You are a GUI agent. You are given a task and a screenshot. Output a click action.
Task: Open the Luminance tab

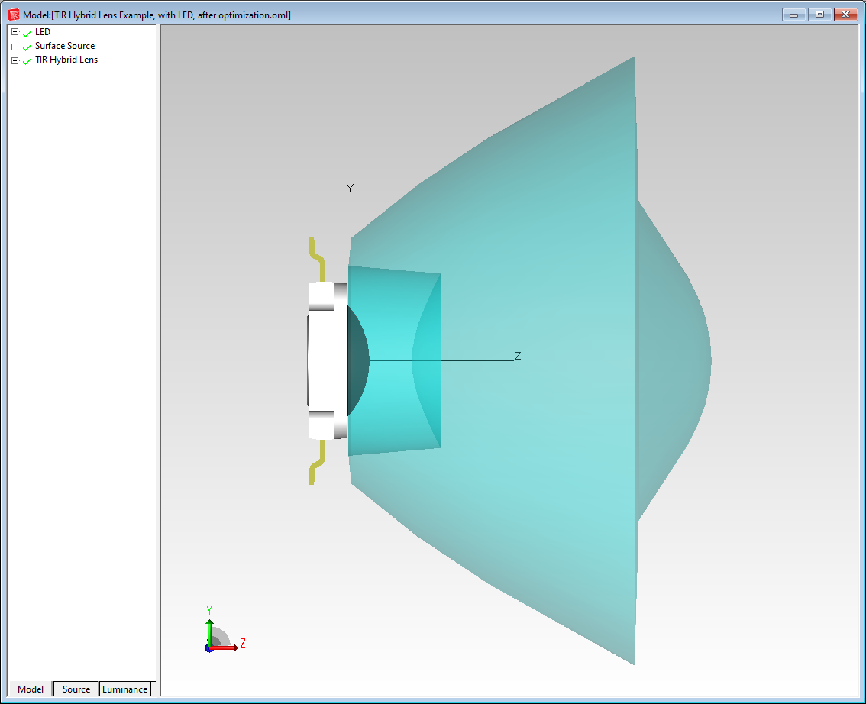click(x=124, y=689)
